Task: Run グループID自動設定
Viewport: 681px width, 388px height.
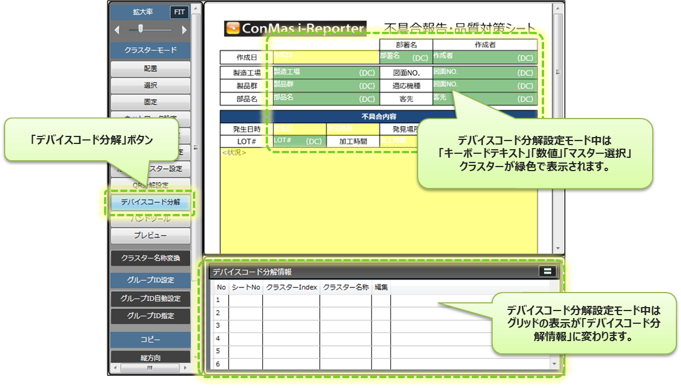Action: pos(150,299)
